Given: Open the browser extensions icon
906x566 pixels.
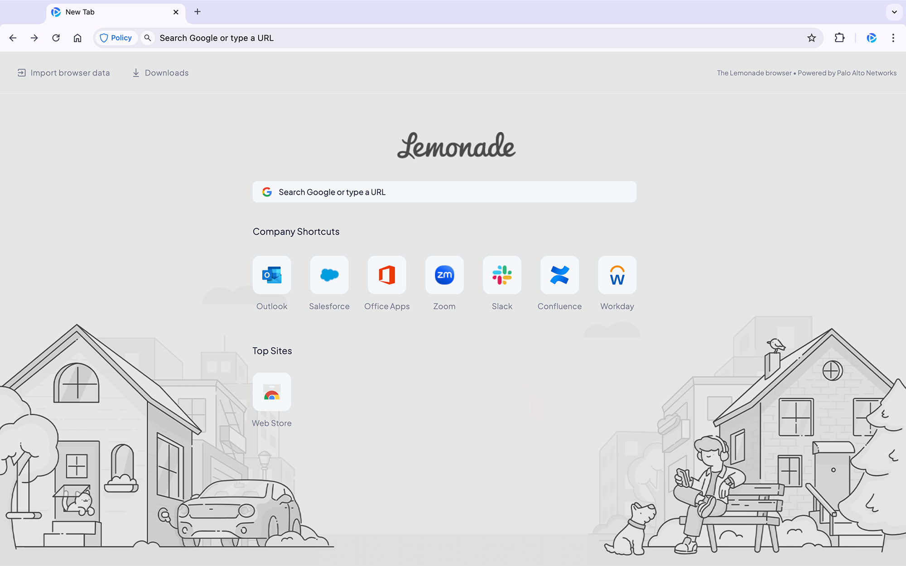Looking at the screenshot, I should [839, 38].
